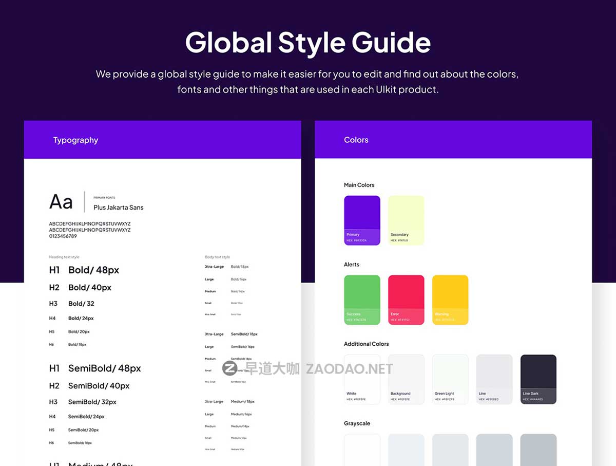616x466 pixels.
Task: Click the Colors panel header
Action: [356, 140]
